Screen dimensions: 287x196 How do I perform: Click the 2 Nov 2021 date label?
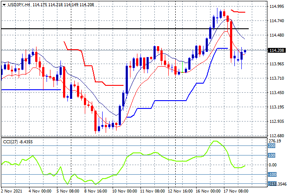click(12, 191)
